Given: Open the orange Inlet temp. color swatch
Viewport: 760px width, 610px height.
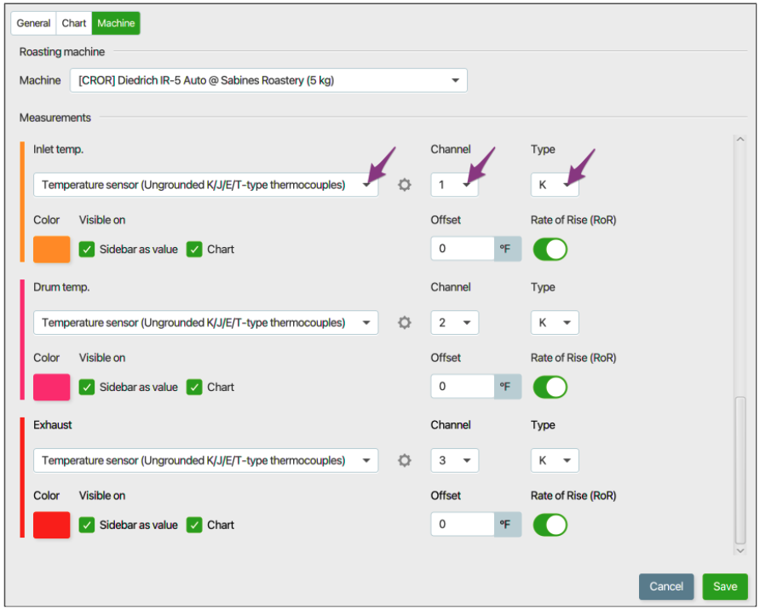Looking at the screenshot, I should (52, 250).
